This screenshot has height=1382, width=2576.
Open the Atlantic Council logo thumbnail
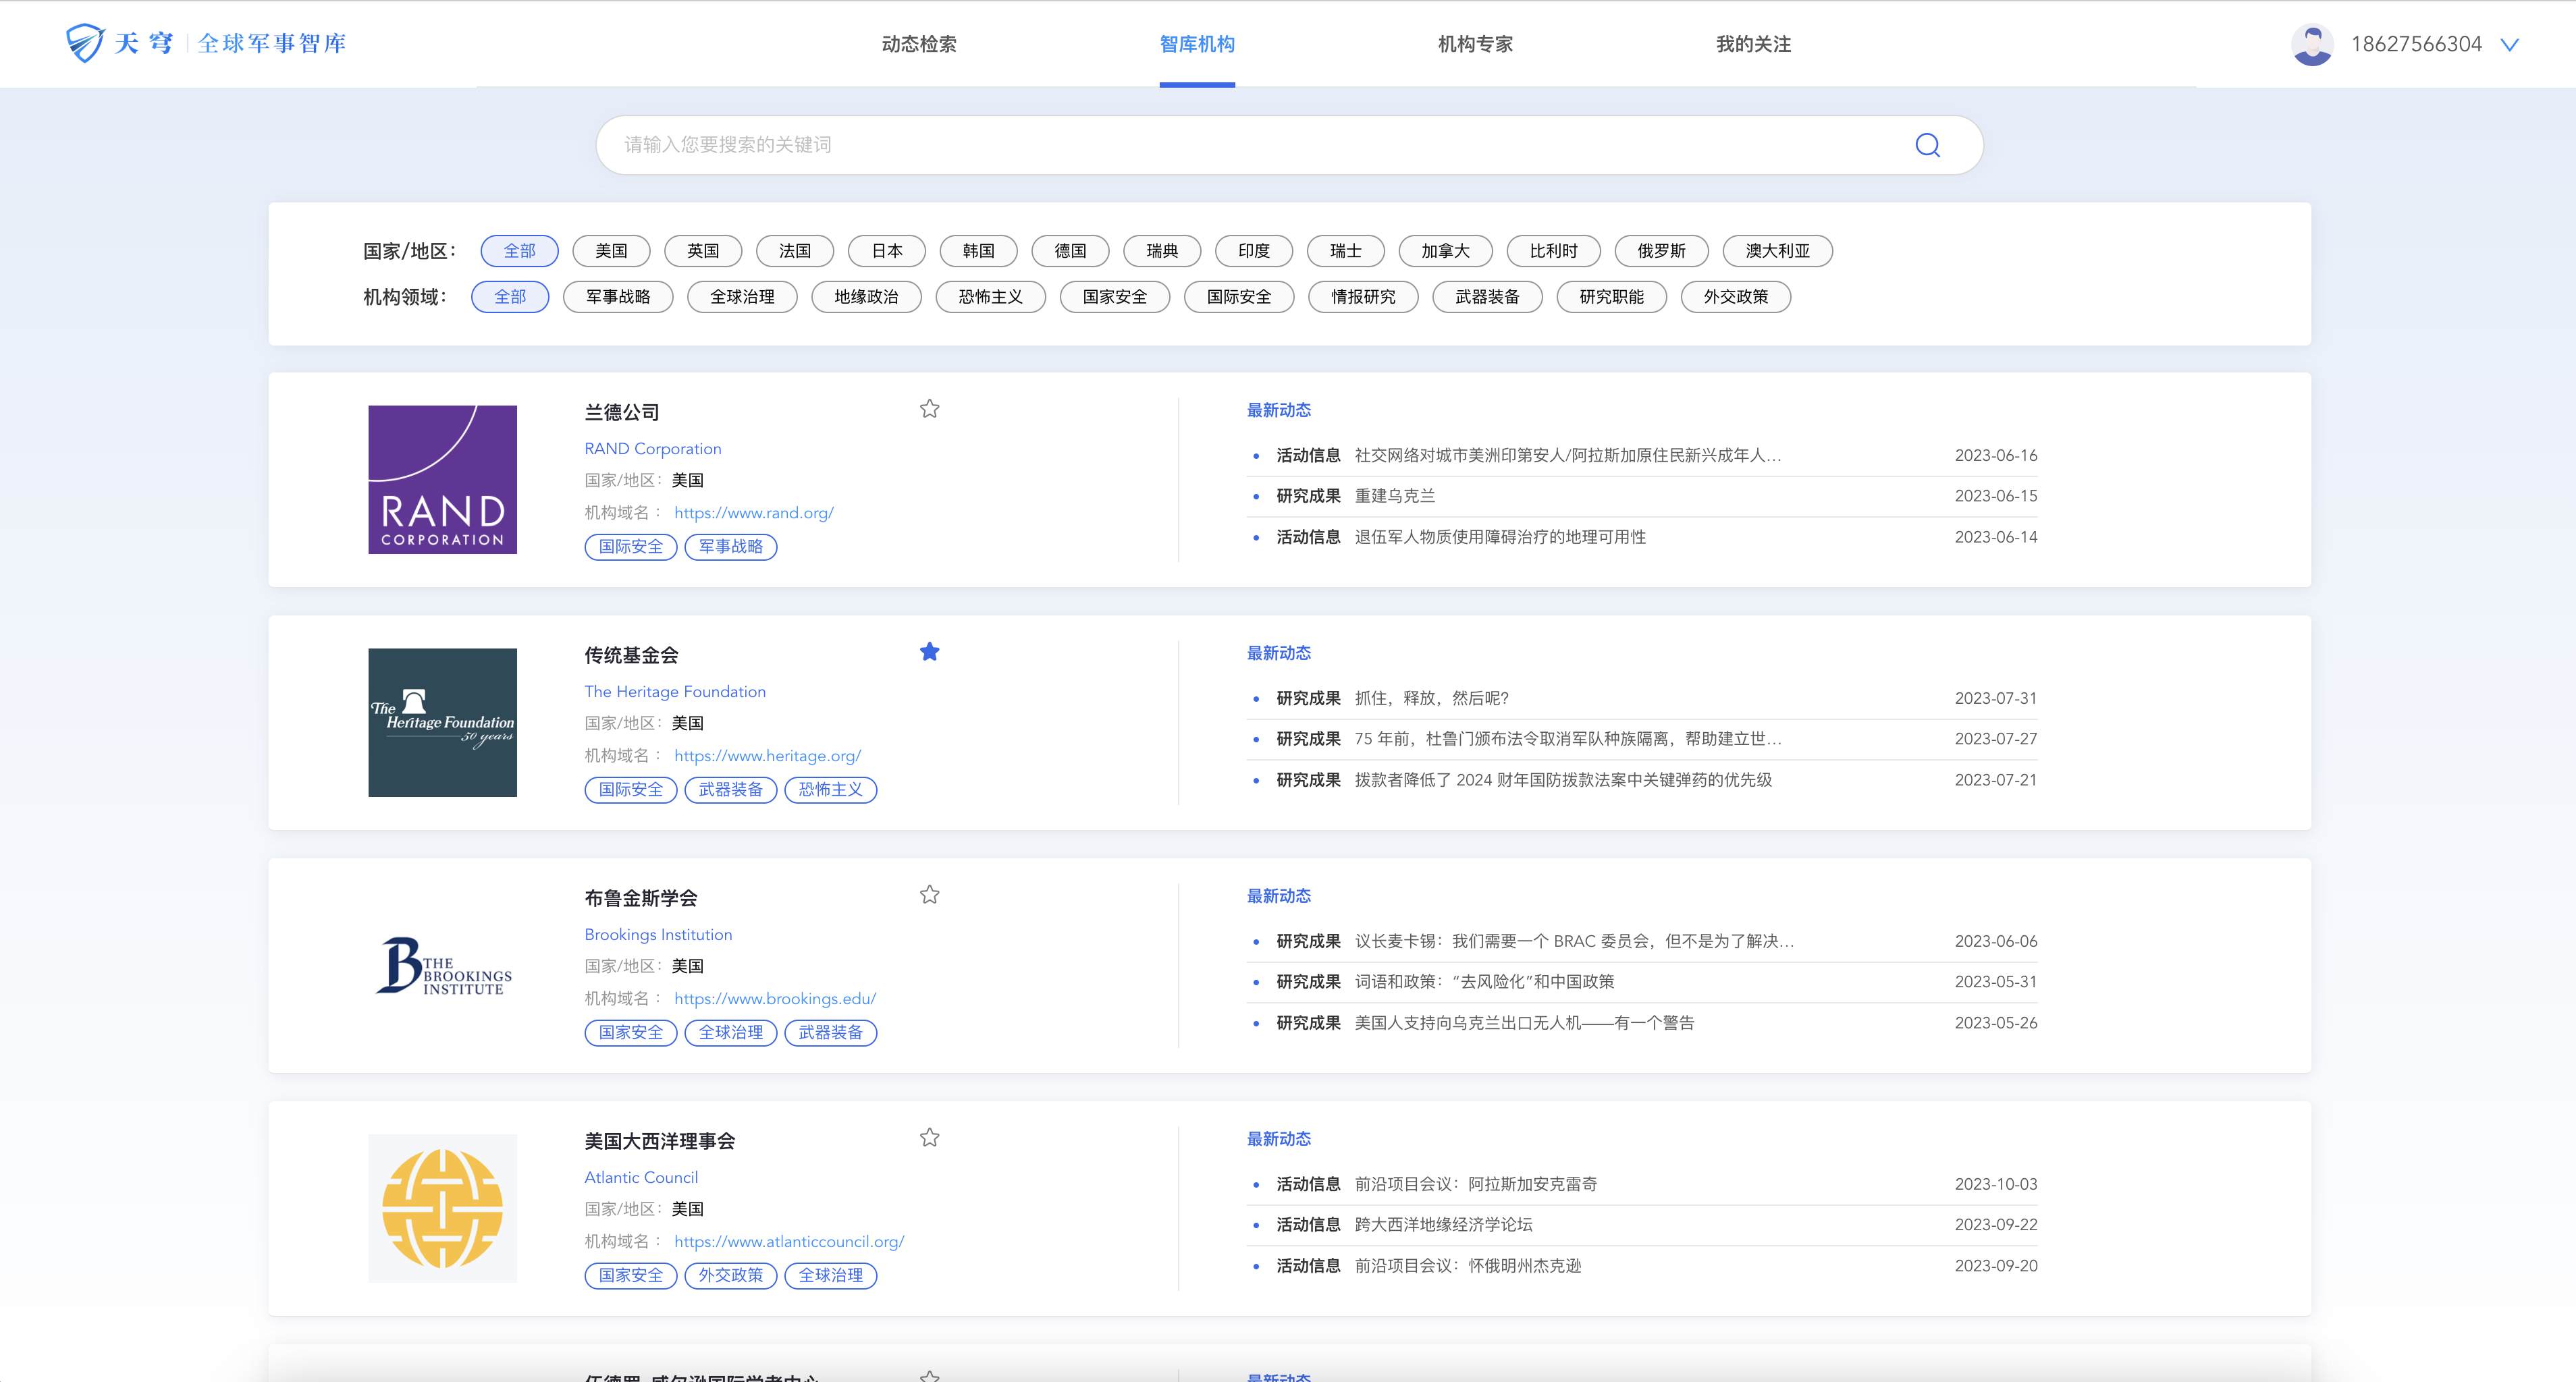(x=443, y=1208)
